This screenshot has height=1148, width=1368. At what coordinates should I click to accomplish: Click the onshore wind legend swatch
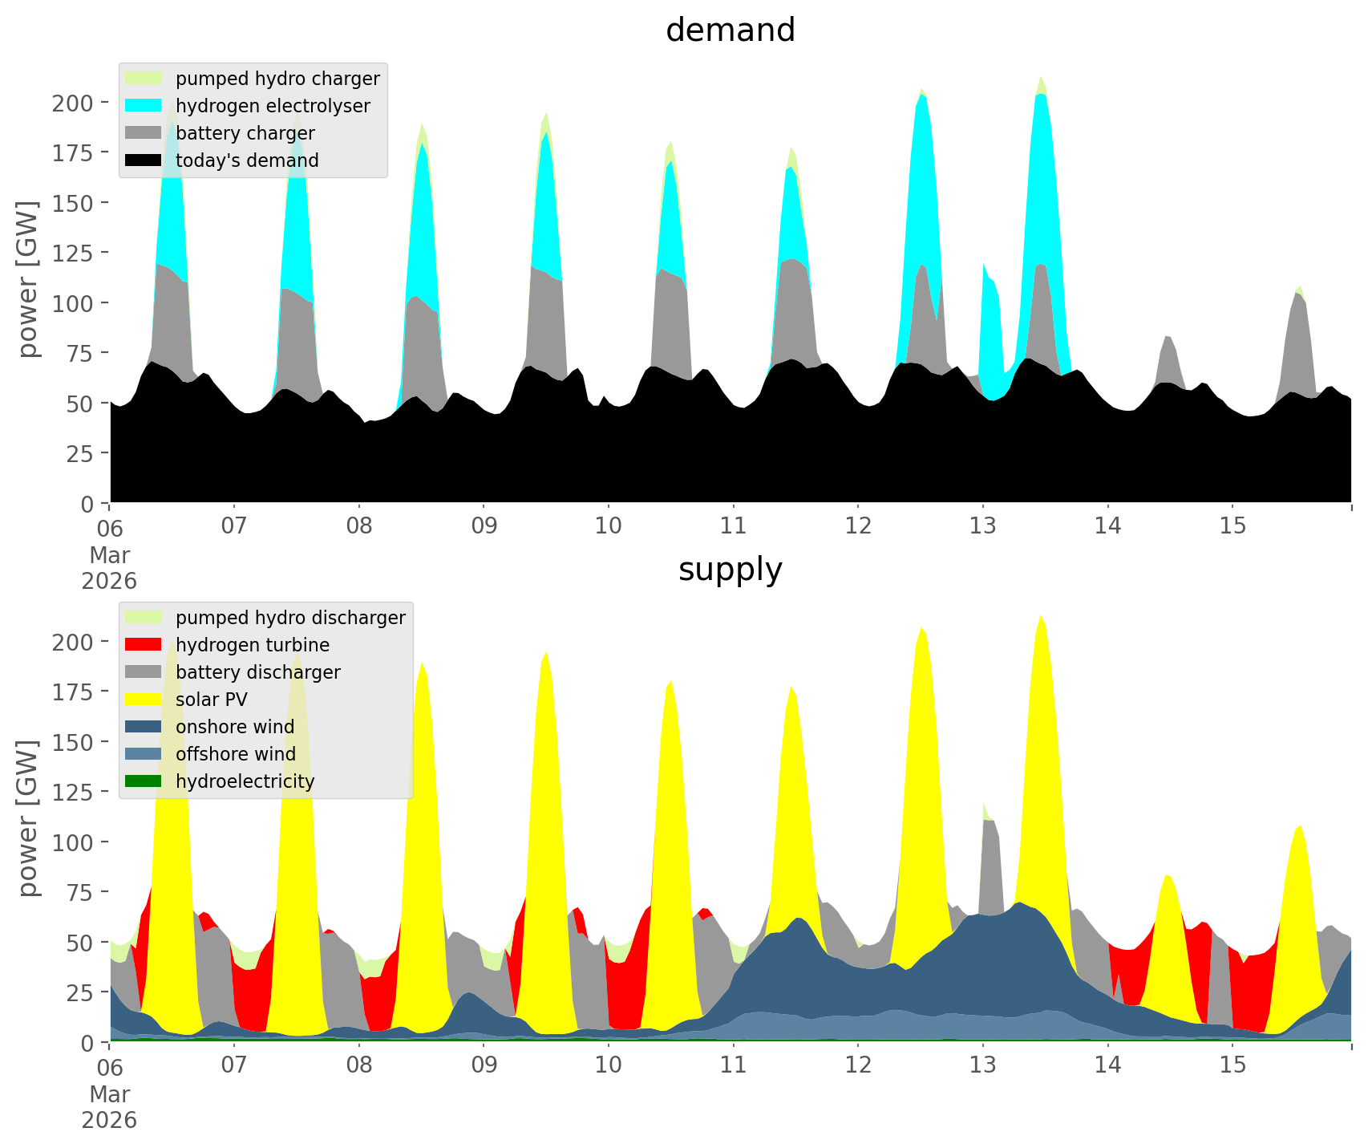coord(144,727)
